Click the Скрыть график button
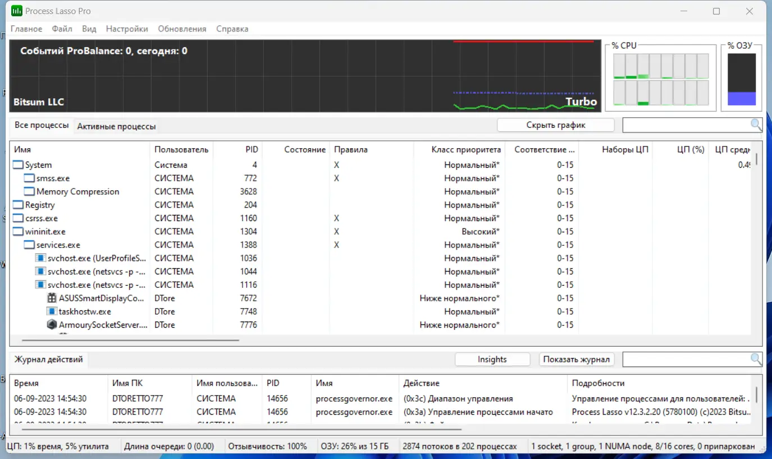The height and width of the screenshot is (459, 772). click(x=555, y=124)
